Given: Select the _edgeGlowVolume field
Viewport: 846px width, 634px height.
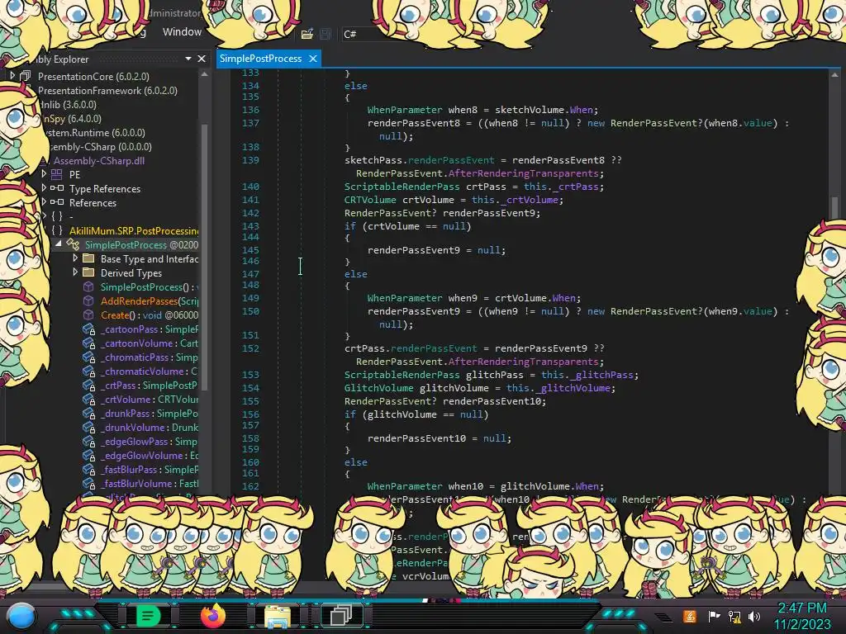Looking at the screenshot, I should click(149, 455).
